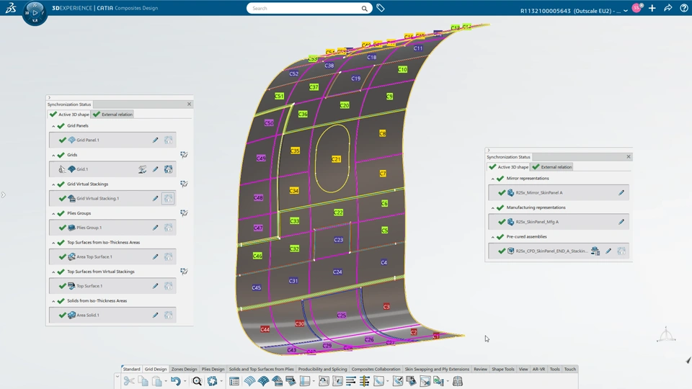Image resolution: width=692 pixels, height=389 pixels.
Task: Click the Share arrow icon in the top bar
Action: [667, 8]
